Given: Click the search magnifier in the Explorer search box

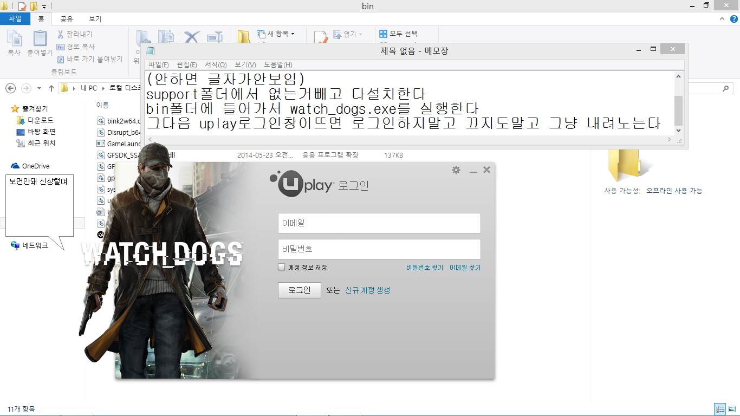Looking at the screenshot, I should 726,88.
